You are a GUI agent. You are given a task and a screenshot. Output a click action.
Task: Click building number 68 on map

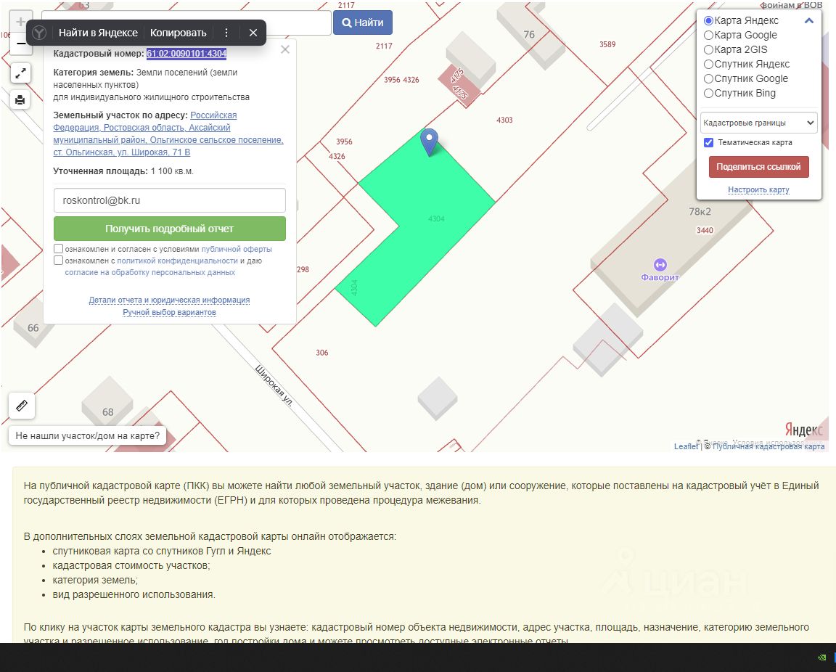coord(107,412)
